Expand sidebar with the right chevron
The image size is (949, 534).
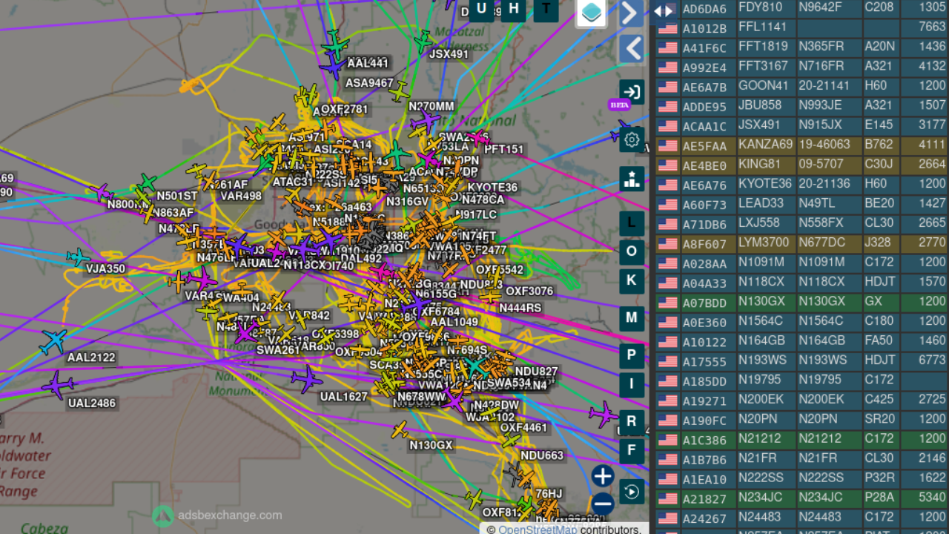632,13
